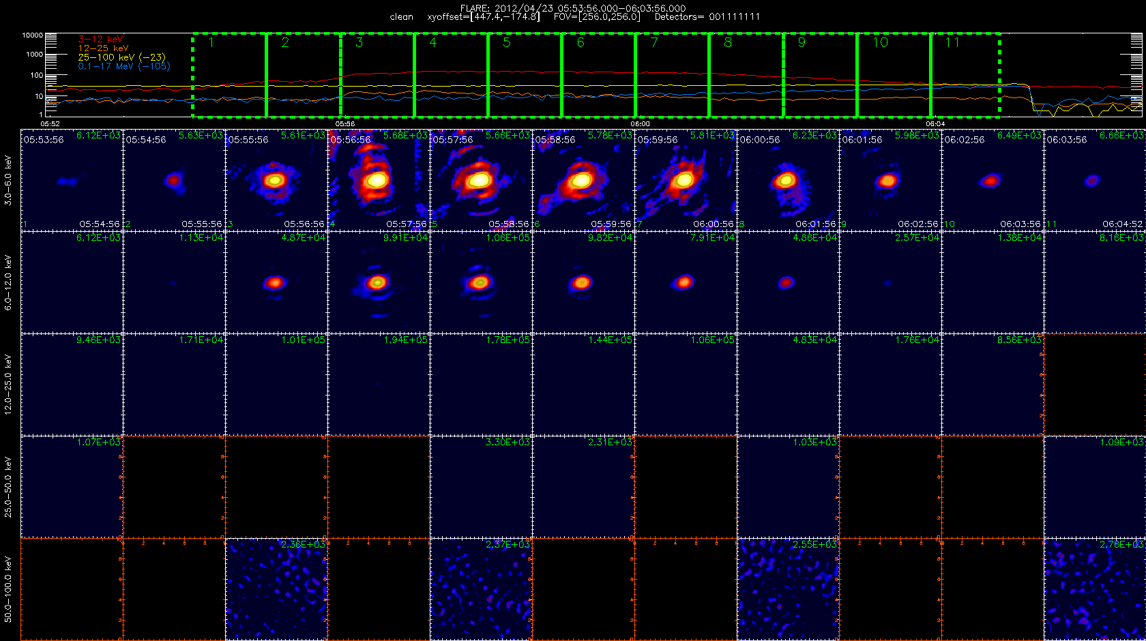Screen dimensions: 1146x641
Task: Click the '50.0-100.0 keV' row label
Action: (8, 589)
